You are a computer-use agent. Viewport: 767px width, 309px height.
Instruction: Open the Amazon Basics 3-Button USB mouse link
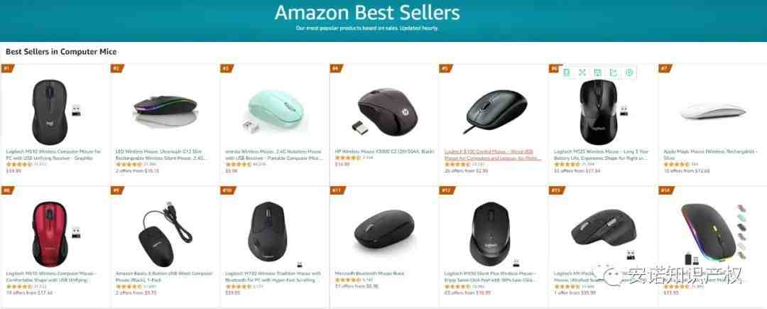point(164,277)
